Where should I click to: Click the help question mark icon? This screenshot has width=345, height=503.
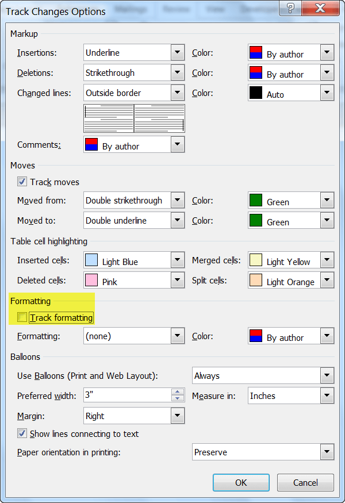click(290, 7)
